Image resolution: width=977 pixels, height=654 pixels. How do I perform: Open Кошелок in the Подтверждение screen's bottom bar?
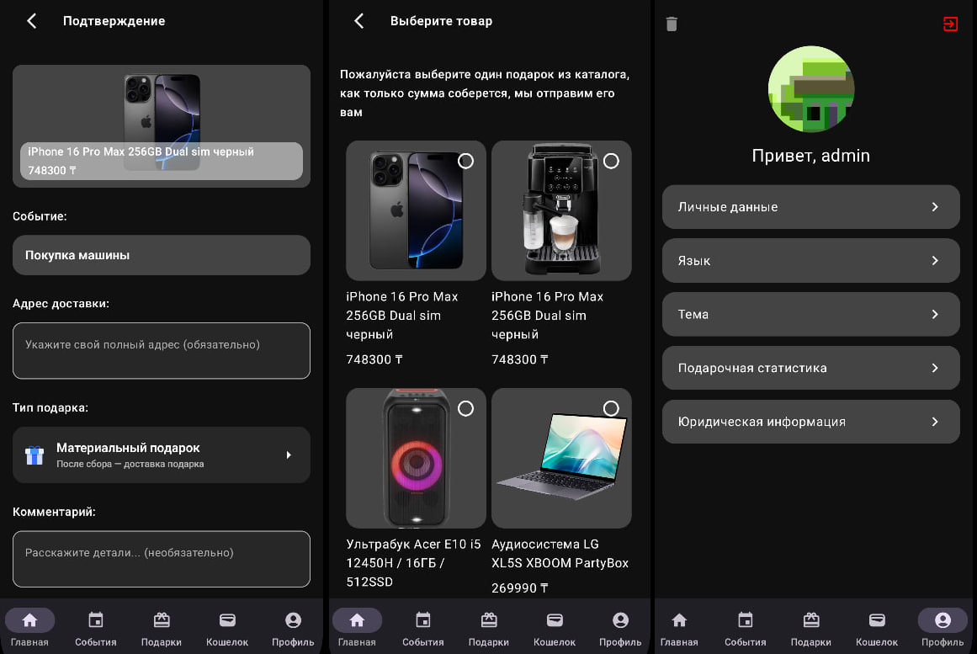pyautogui.click(x=227, y=629)
